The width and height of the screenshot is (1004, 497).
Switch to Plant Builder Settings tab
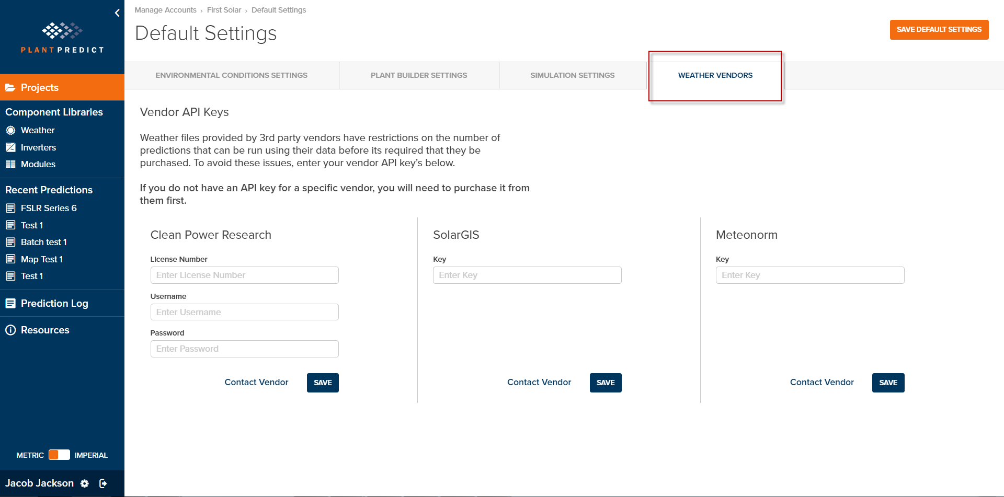tap(419, 75)
